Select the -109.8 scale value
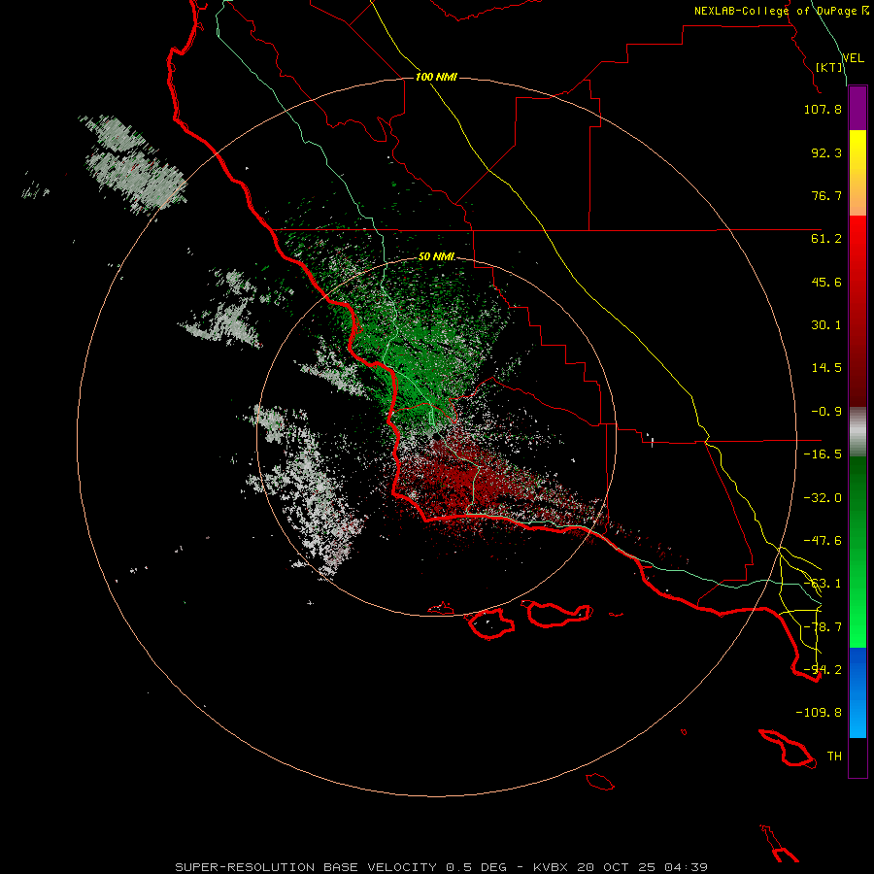This screenshot has height=874, width=874. (x=819, y=713)
